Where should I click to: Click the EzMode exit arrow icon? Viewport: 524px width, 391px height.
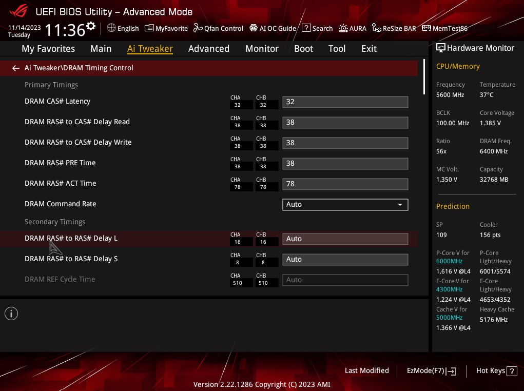451,371
